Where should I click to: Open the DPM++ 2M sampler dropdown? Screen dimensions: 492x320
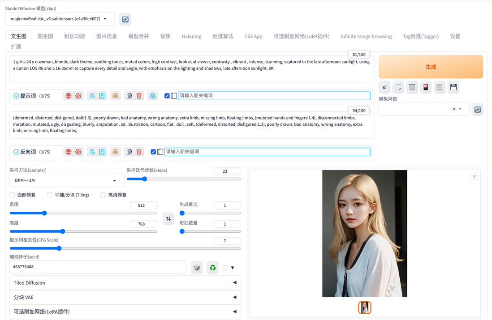[66, 180]
